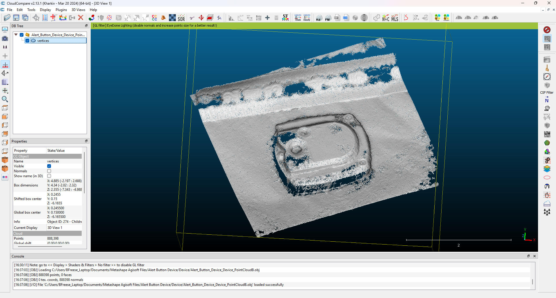The width and height of the screenshot is (556, 298).
Task: Click the MLS plugin icon
Action: click(x=395, y=18)
